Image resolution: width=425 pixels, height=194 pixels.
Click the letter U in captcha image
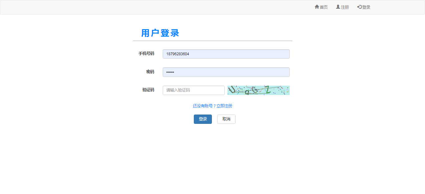point(232,90)
